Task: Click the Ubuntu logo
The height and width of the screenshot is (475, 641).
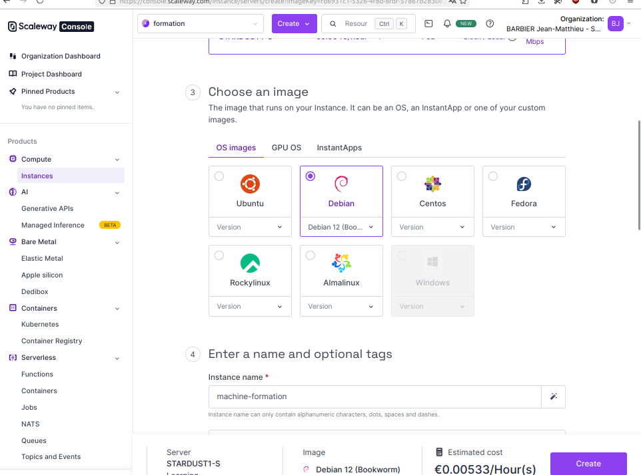Action: pyautogui.click(x=250, y=184)
